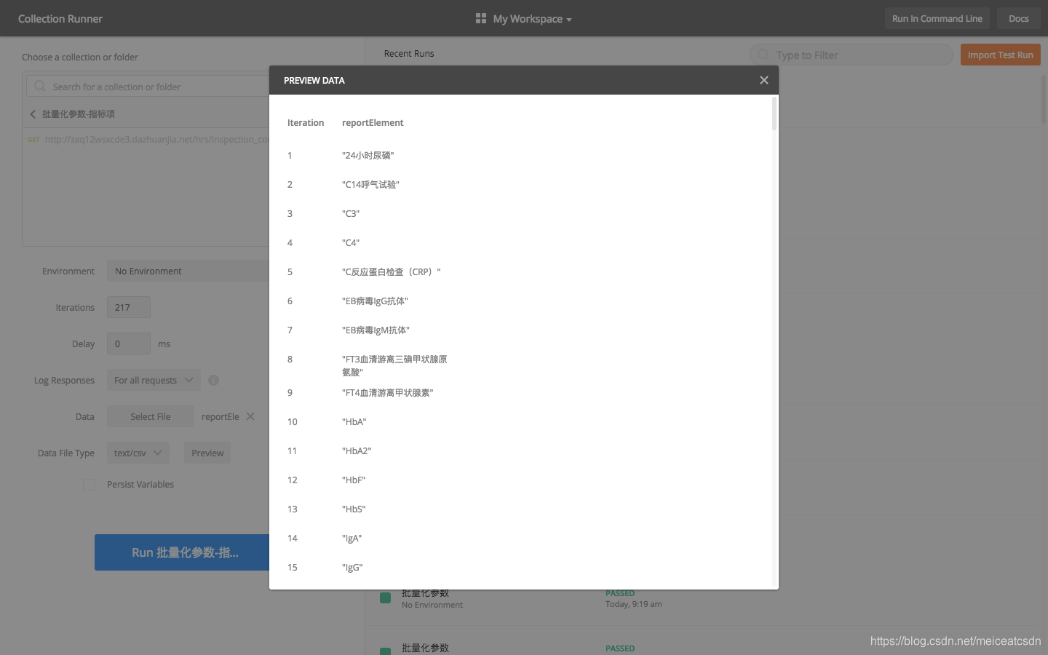Click the Iteration column header
This screenshot has height=655, width=1048.
306,122
